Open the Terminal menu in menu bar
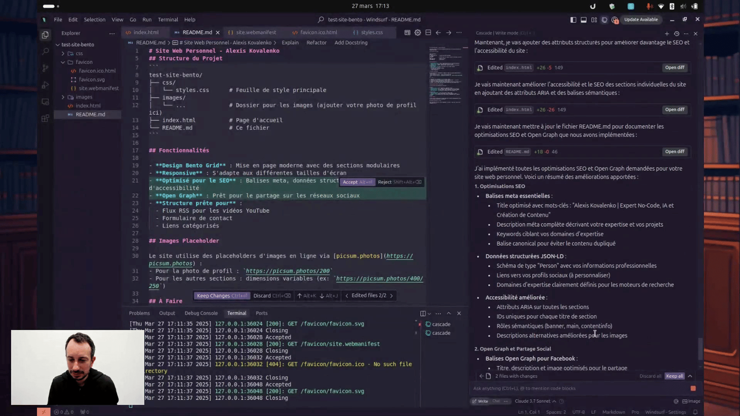The image size is (740, 416). coord(168,20)
